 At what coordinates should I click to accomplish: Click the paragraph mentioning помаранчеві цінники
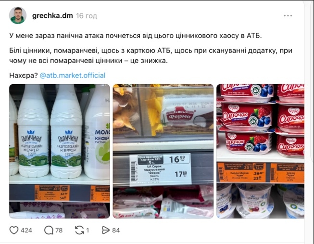[151, 55]
